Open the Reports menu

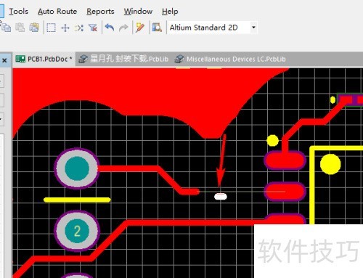coord(100,11)
